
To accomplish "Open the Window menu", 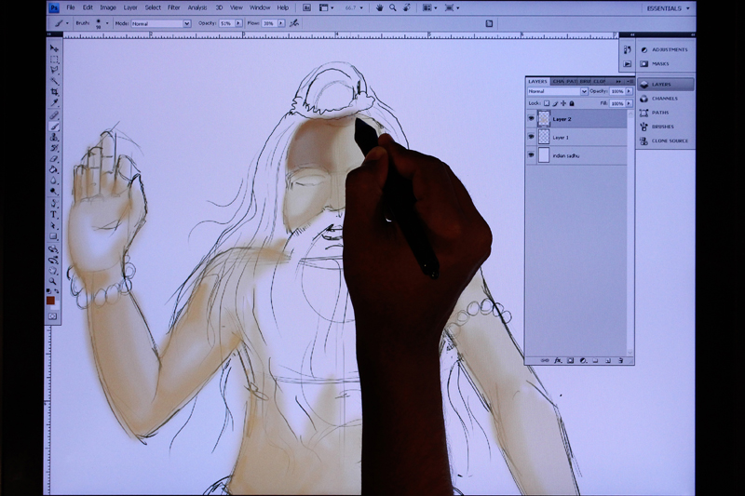I will coord(258,7).
